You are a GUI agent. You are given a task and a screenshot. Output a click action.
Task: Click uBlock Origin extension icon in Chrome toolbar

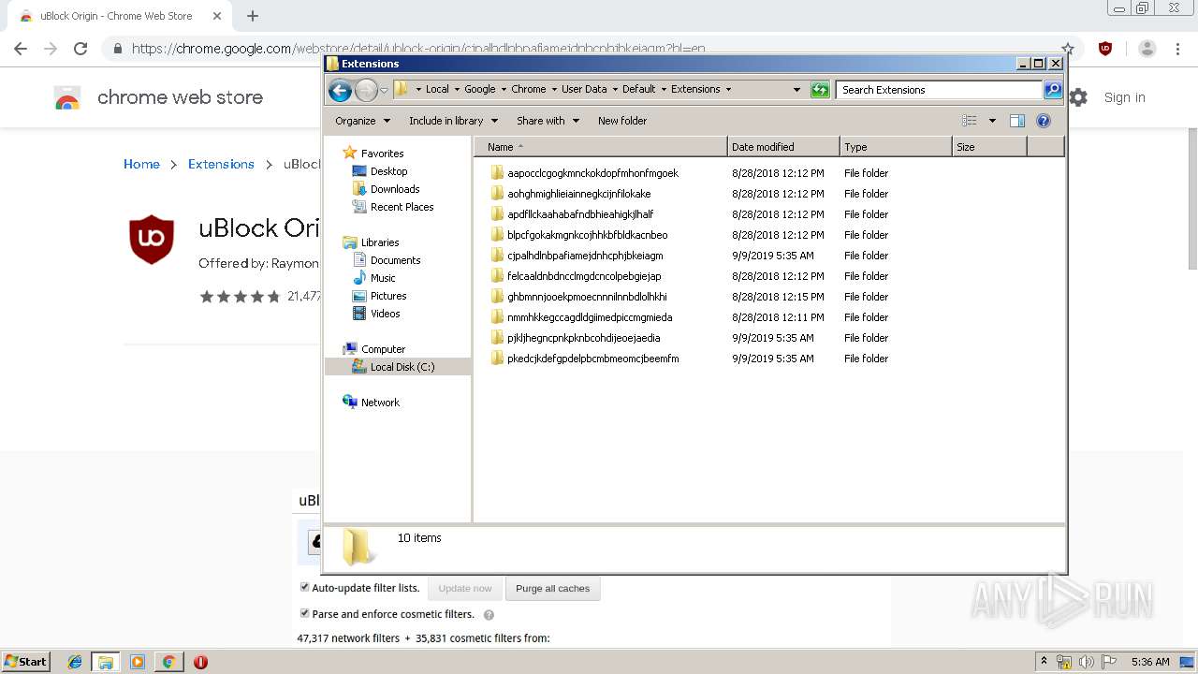(1105, 49)
